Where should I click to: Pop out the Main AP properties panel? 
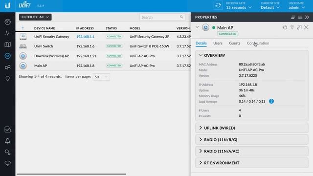point(299,27)
